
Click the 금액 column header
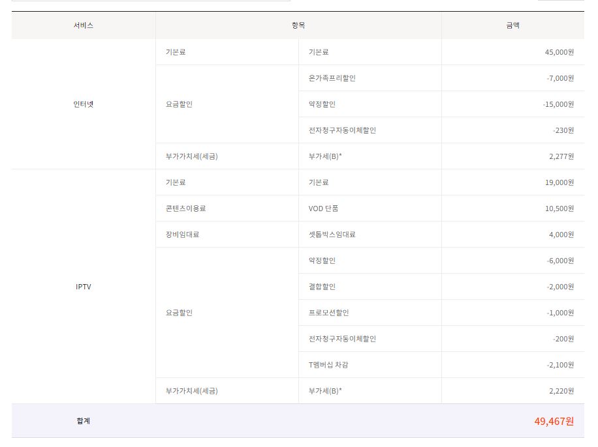(x=512, y=25)
